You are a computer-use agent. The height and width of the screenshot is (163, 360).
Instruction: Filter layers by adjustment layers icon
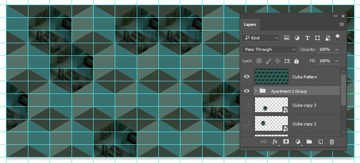[297, 38]
